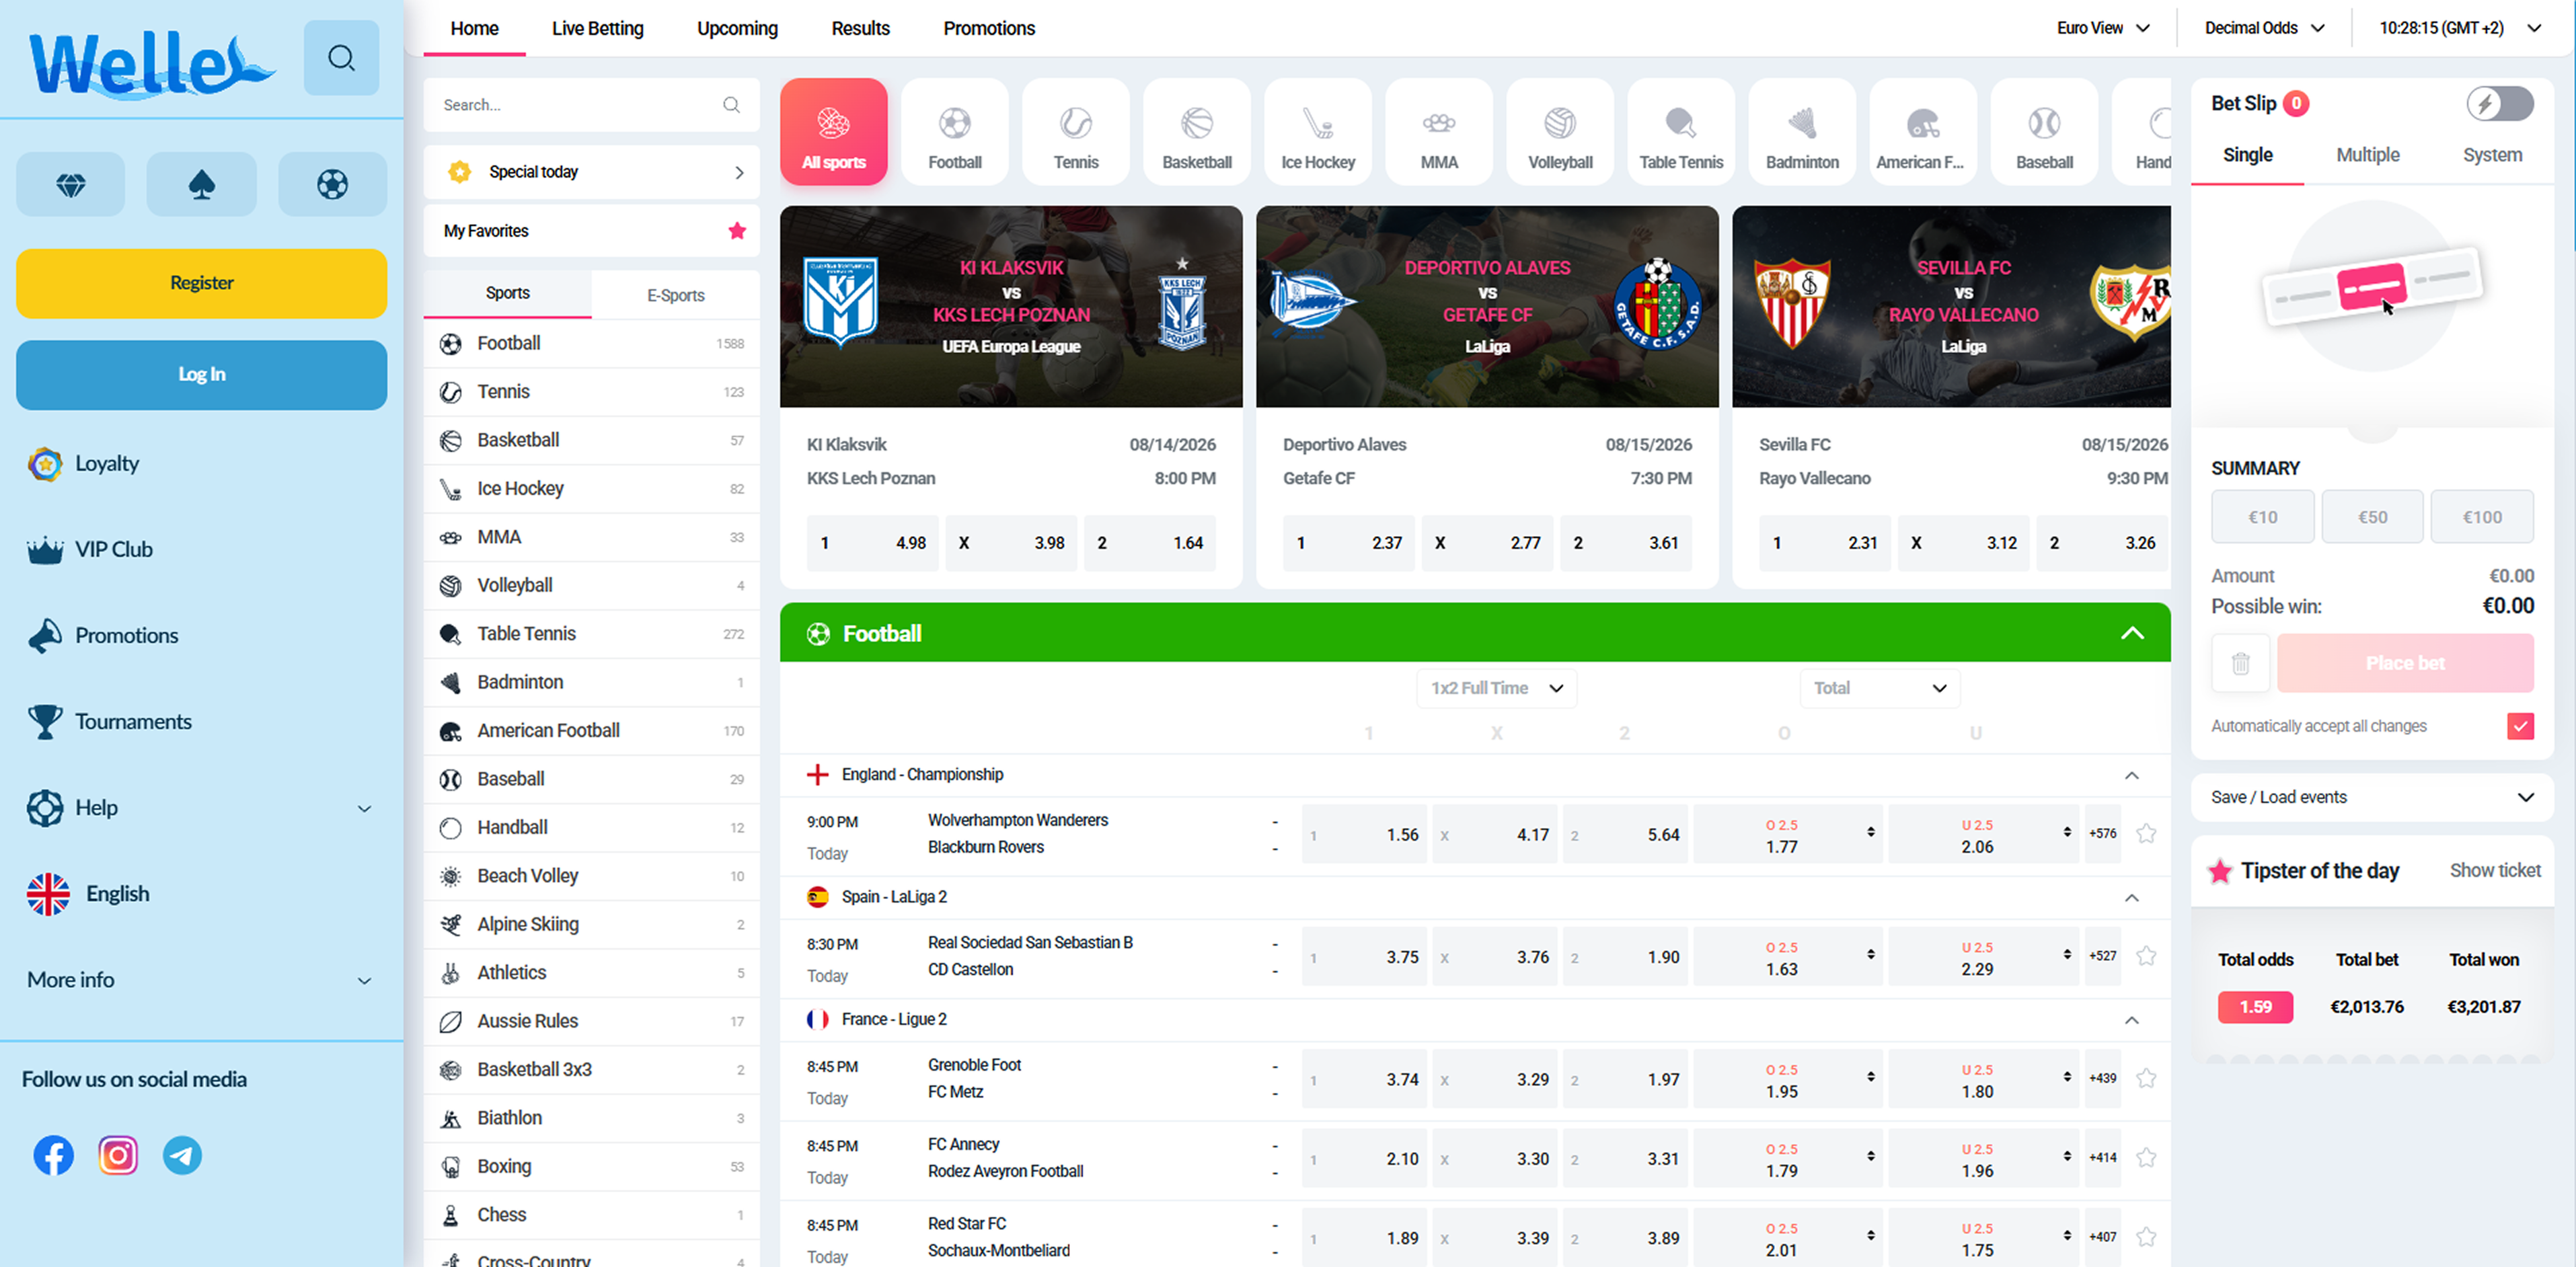Select MMA tile in sports carousel
The image size is (2576, 1267).
click(1438, 132)
